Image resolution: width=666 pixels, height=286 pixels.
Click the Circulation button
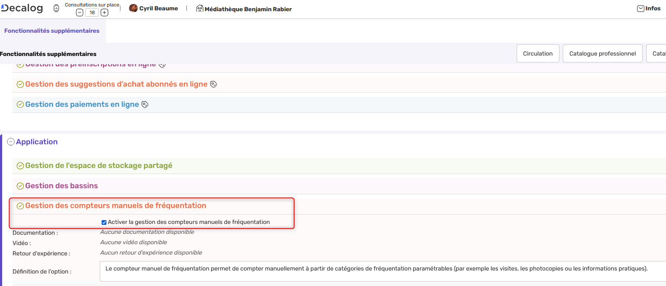537,53
